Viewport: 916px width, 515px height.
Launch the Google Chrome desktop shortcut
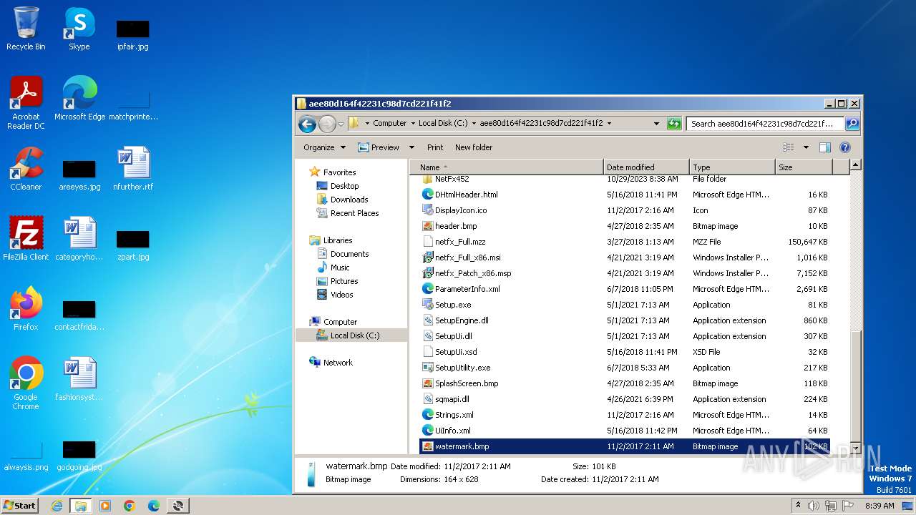tap(26, 384)
